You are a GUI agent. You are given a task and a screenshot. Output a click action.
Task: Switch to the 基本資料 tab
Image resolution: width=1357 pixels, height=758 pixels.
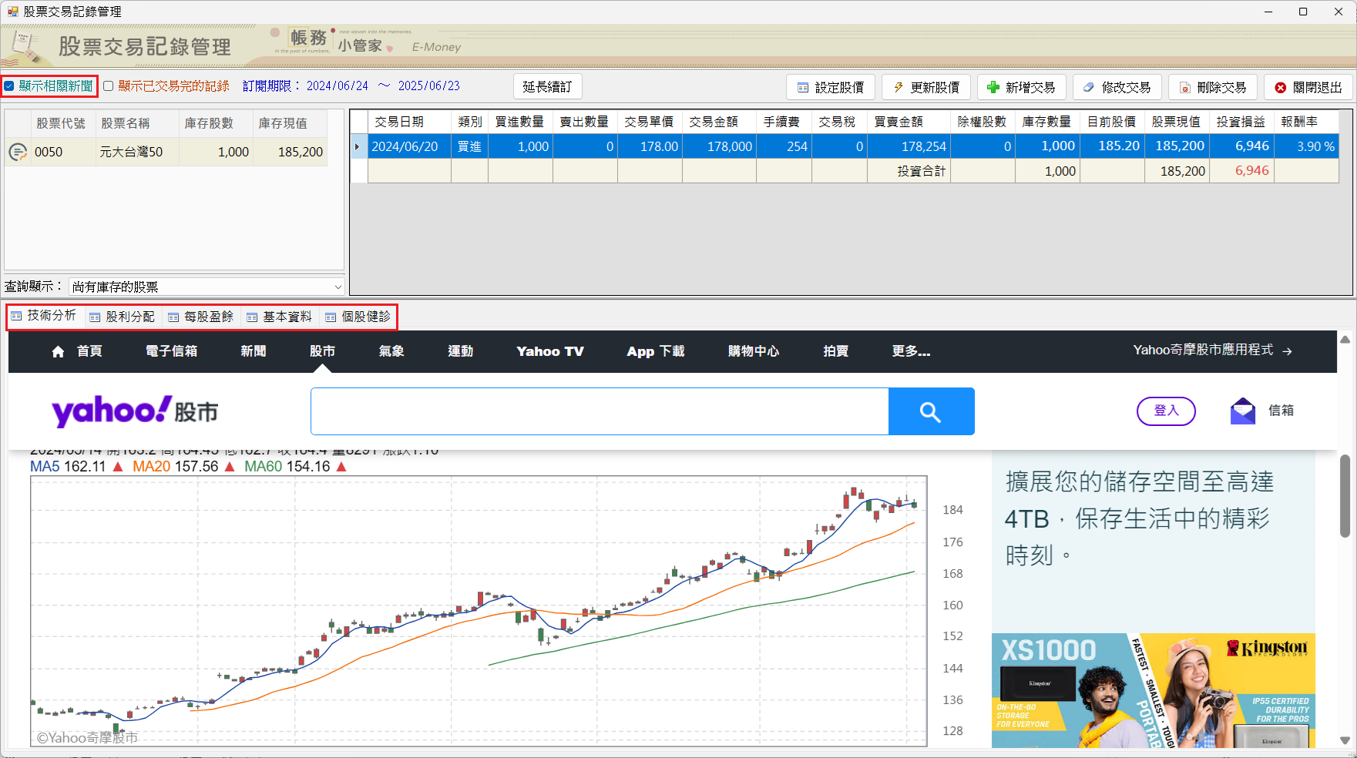coord(280,317)
